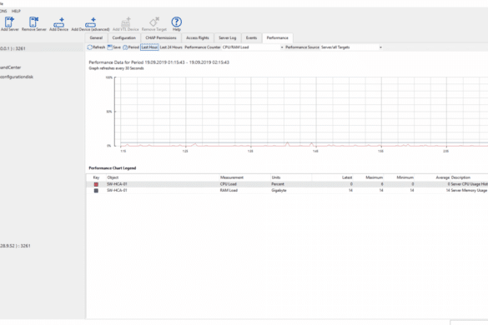The image size is (488, 325).
Task: Click the Add VTL Device icon
Action: (x=125, y=24)
